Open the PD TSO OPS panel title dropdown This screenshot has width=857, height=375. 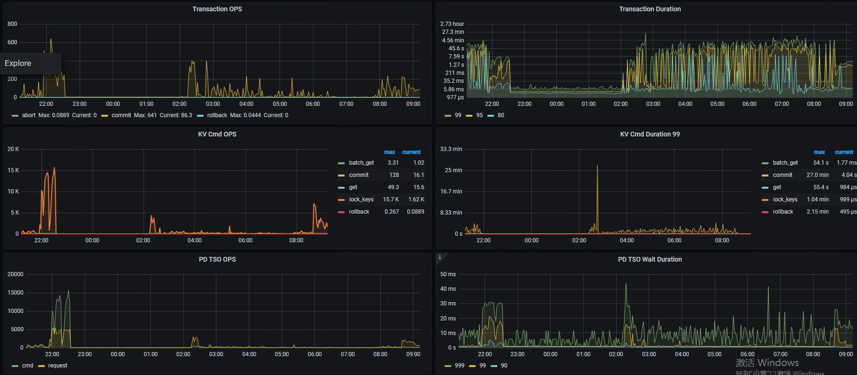point(217,259)
